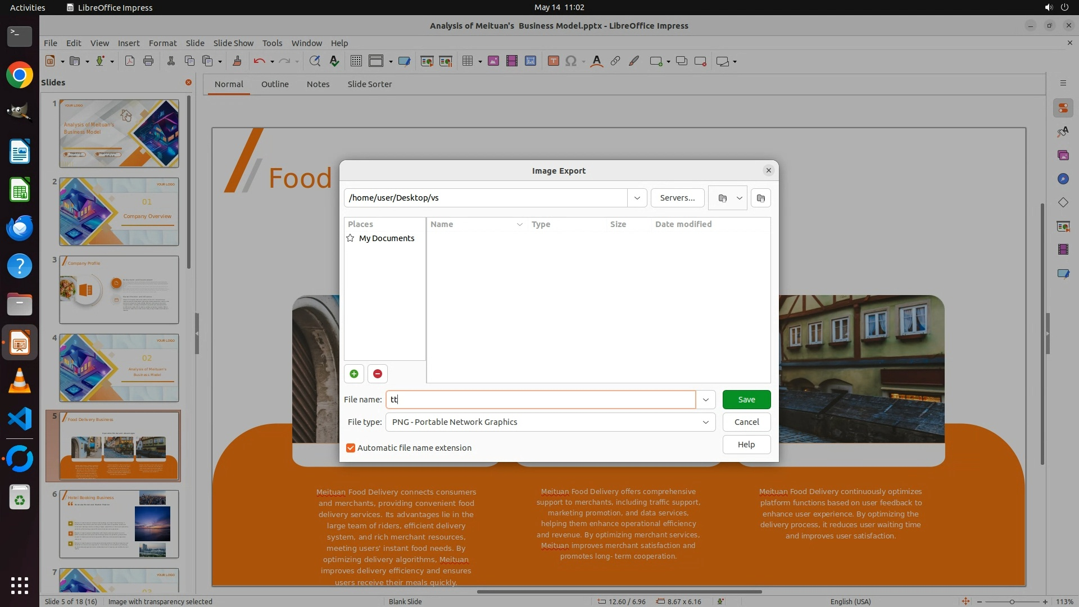Switch to the Slide Sorter tab
Image resolution: width=1079 pixels, height=607 pixels.
point(369,84)
